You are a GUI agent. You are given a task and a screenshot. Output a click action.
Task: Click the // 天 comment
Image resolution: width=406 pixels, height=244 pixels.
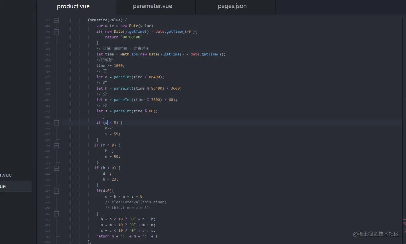click(101, 71)
